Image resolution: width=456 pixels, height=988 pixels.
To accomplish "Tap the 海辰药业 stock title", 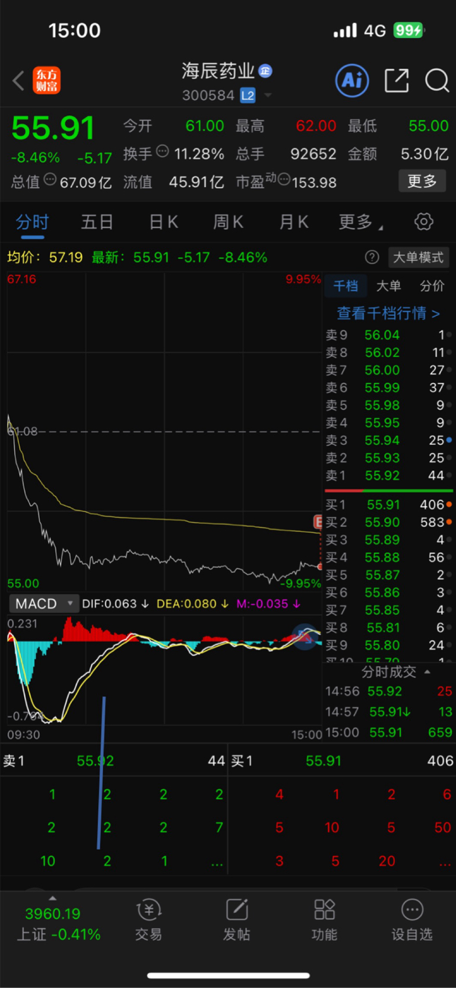I will pos(218,71).
